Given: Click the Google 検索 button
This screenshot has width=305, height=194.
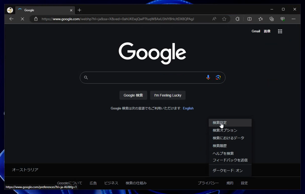Looking at the screenshot, I should (133, 95).
